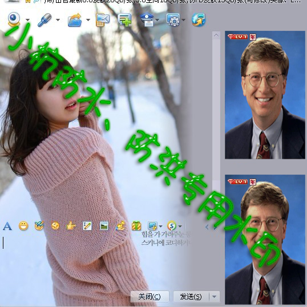Expand the webcam video call dropdown arrow

[x=27, y=20]
